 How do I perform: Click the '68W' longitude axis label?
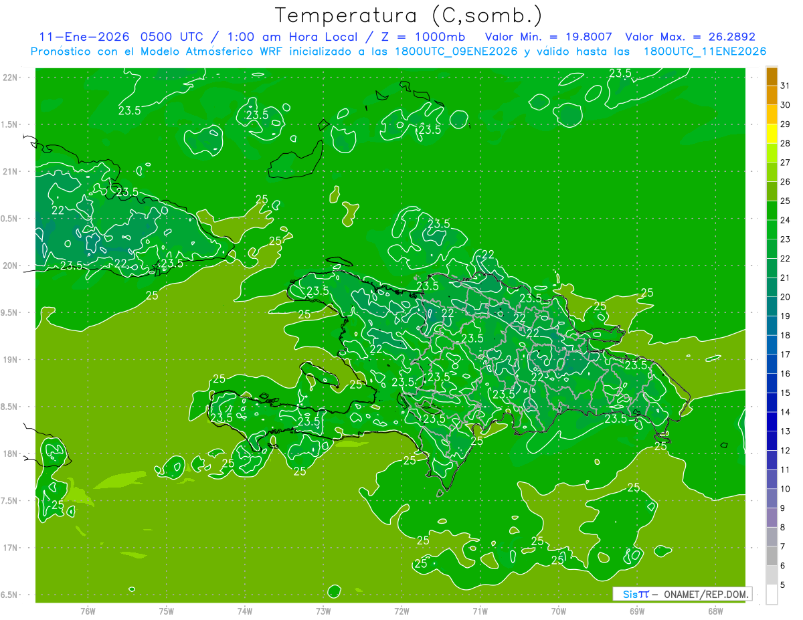click(715, 611)
